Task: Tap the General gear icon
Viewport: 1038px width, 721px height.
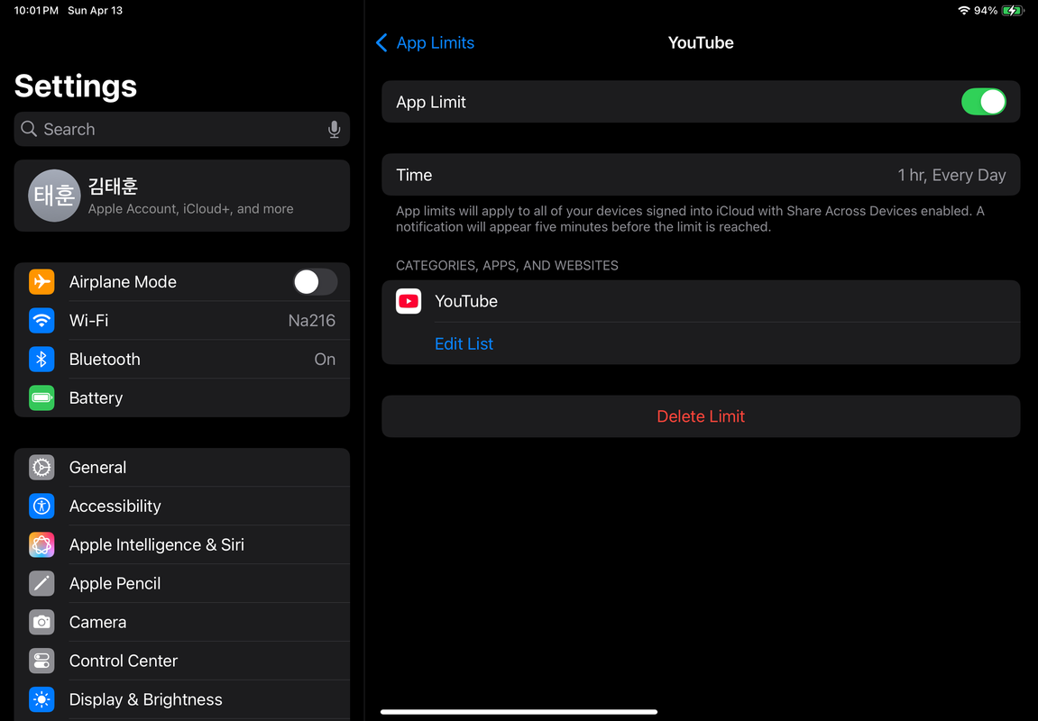Action: [x=41, y=468]
